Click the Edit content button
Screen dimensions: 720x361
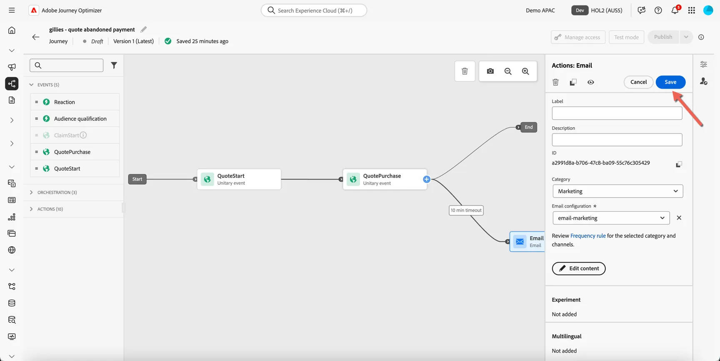tap(579, 269)
